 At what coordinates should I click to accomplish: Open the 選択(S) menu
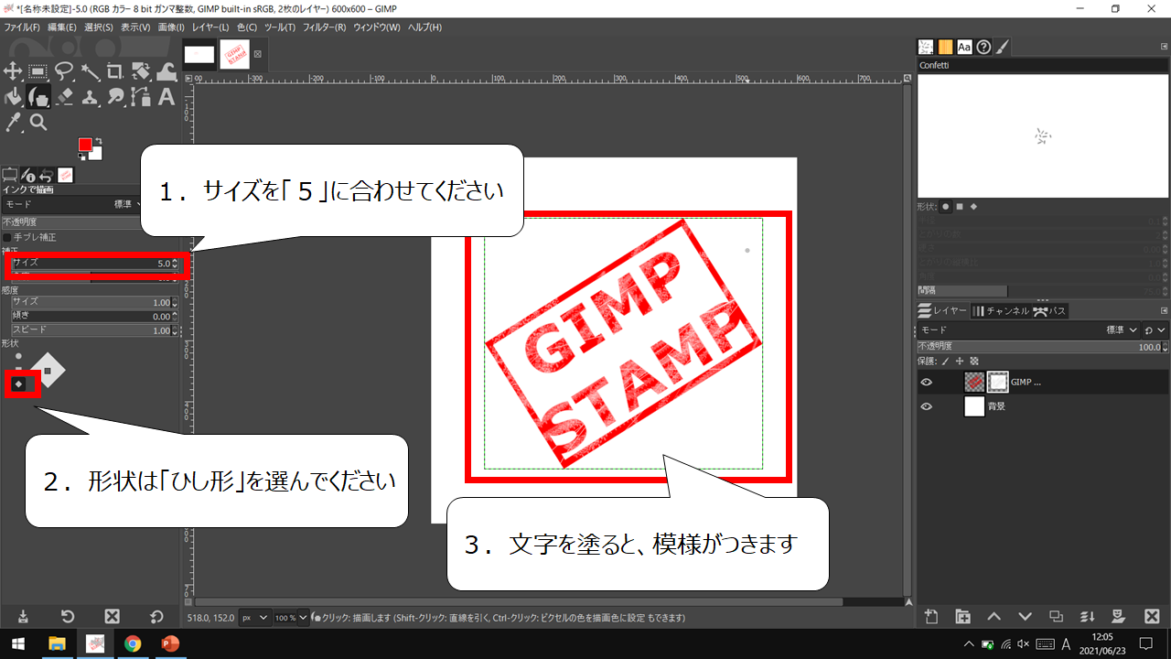point(99,27)
